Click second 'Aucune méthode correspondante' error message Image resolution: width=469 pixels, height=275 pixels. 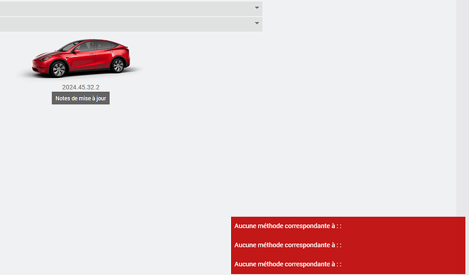288,245
